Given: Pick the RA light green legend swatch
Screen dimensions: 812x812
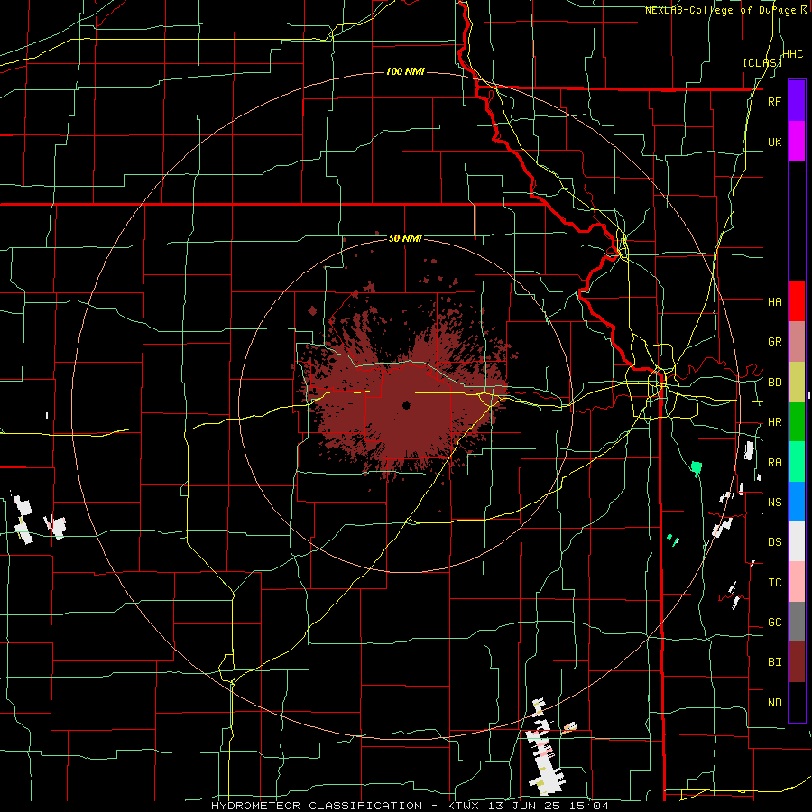Looking at the screenshot, I should tap(797, 462).
